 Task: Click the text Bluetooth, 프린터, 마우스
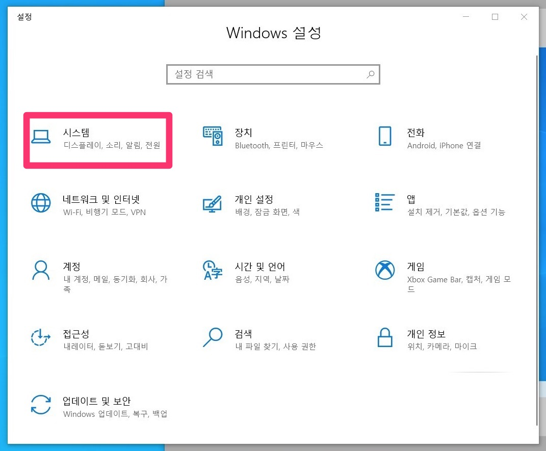click(279, 145)
